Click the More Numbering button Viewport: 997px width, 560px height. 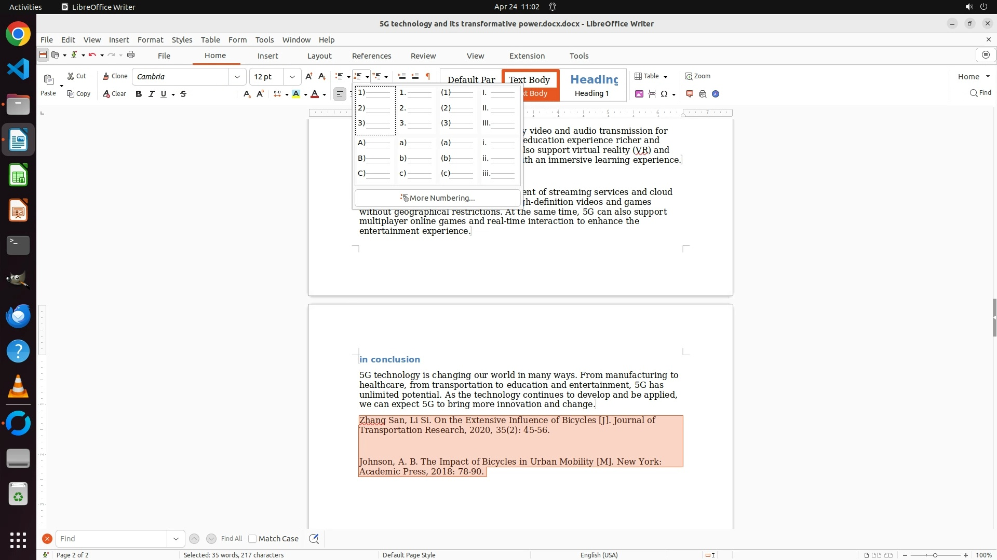click(x=437, y=198)
